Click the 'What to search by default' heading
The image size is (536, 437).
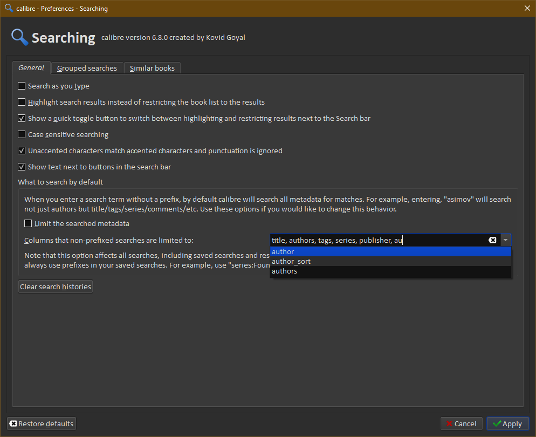click(x=60, y=182)
